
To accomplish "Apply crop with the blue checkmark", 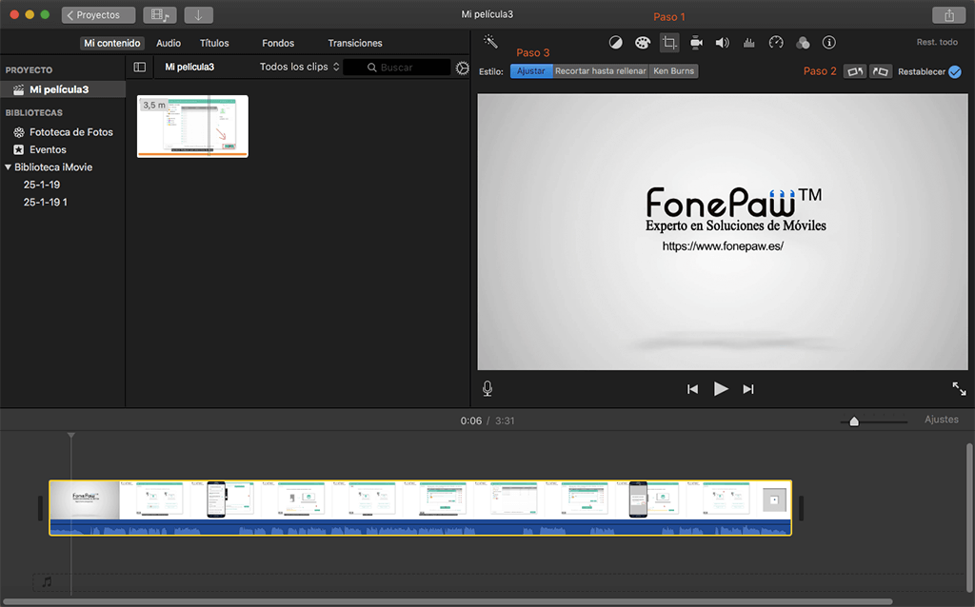I will pos(954,71).
